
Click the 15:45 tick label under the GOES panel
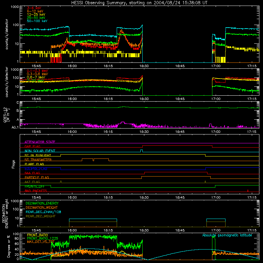pos(36,132)
